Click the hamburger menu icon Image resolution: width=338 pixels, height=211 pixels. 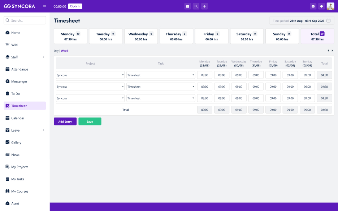pos(44,6)
